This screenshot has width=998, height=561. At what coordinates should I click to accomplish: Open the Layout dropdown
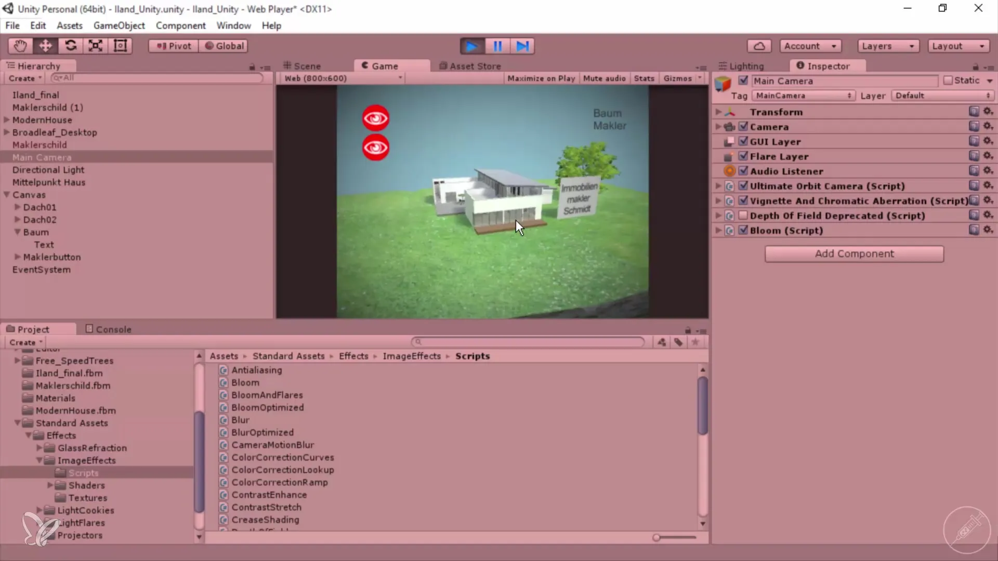[x=958, y=46]
